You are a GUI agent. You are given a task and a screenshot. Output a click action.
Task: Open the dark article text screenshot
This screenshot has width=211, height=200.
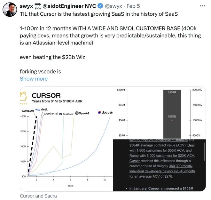160,165
